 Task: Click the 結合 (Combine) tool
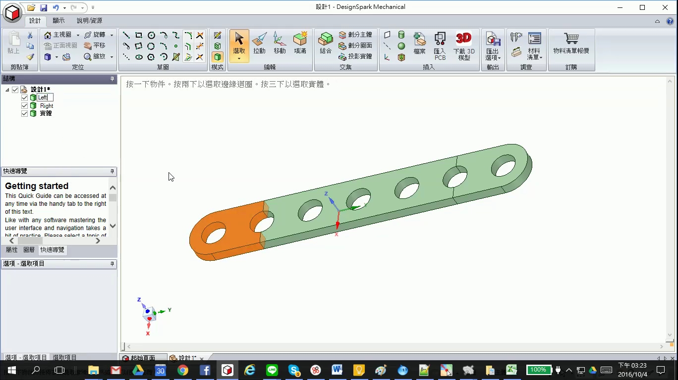coord(326,43)
